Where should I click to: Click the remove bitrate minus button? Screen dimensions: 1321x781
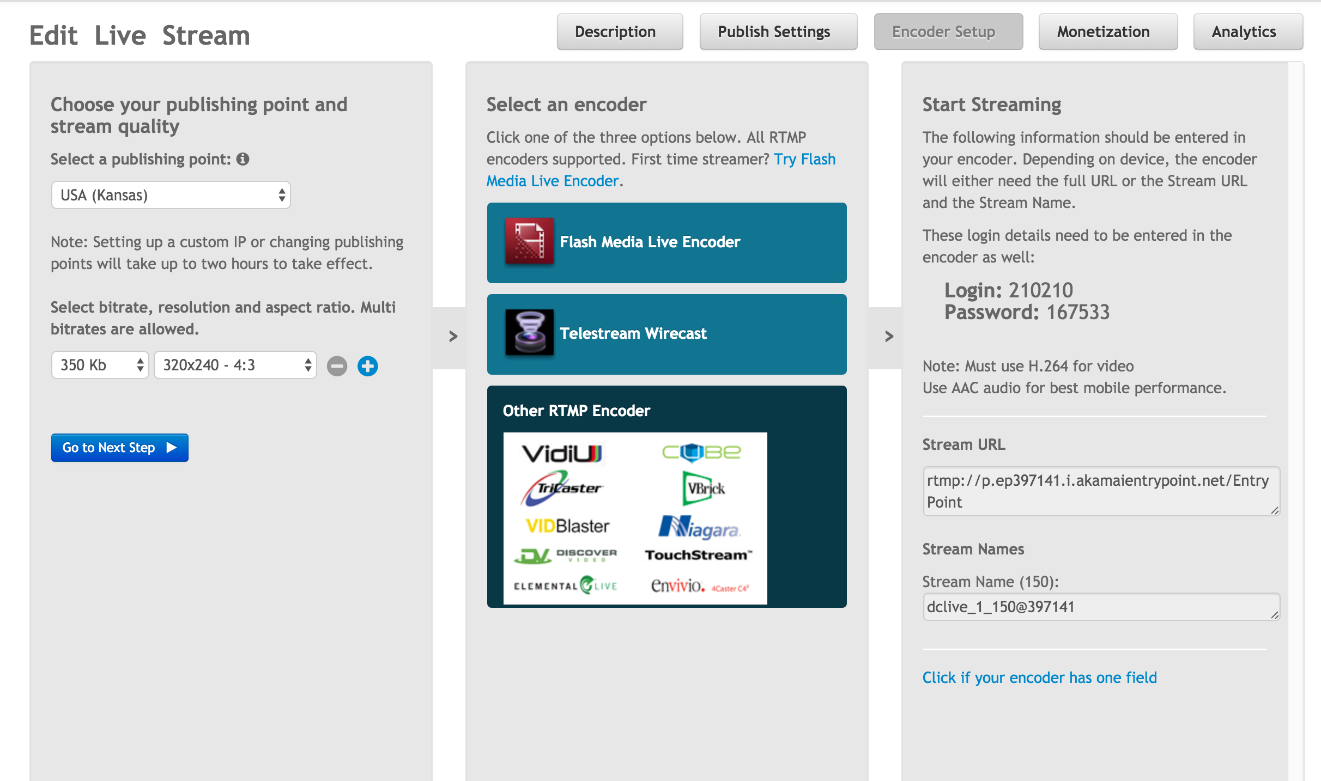(x=337, y=364)
